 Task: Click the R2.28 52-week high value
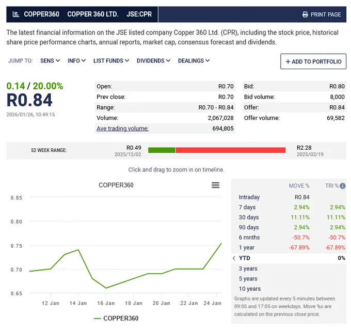304,148
